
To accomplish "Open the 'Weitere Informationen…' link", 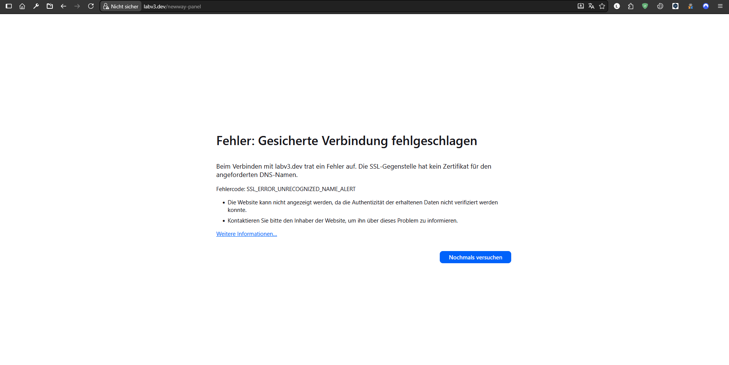I will [247, 234].
